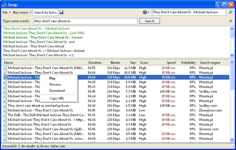236x150 pixels.
Task: Open the help question mark icon
Action: (x=145, y=12)
